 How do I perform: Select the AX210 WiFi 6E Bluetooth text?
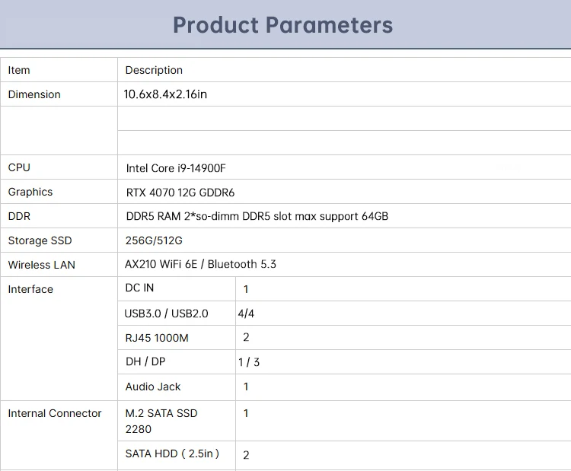point(200,264)
